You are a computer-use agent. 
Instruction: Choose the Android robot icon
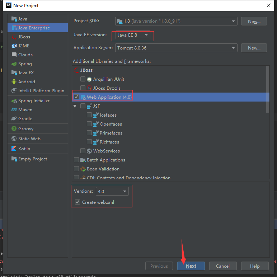tap(14, 81)
